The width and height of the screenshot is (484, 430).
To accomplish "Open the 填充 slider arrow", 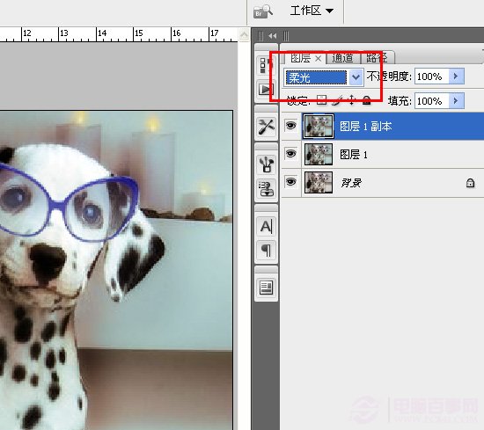I will [456, 101].
